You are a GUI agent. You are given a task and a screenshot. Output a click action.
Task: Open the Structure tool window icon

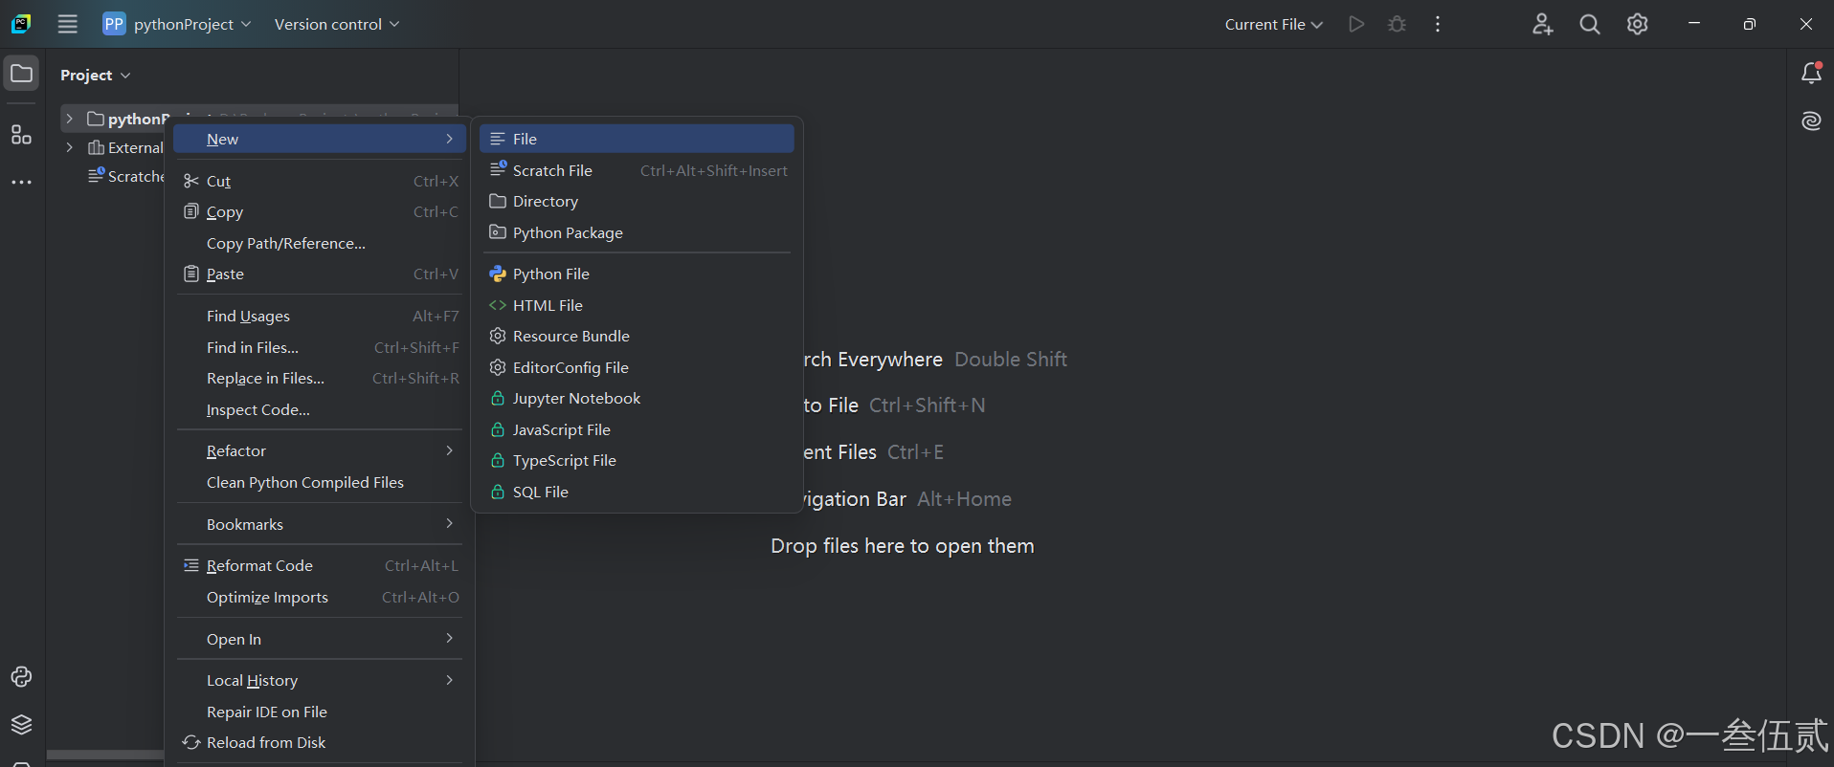tap(21, 135)
